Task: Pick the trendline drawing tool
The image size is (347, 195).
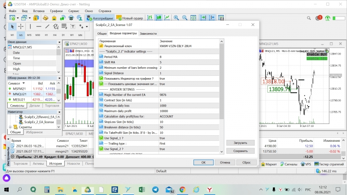Action: pos(48,27)
